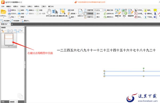Rotate clockwise with 顺时针(C)
Screen dimensions: 160x103
click(x=109, y=17)
